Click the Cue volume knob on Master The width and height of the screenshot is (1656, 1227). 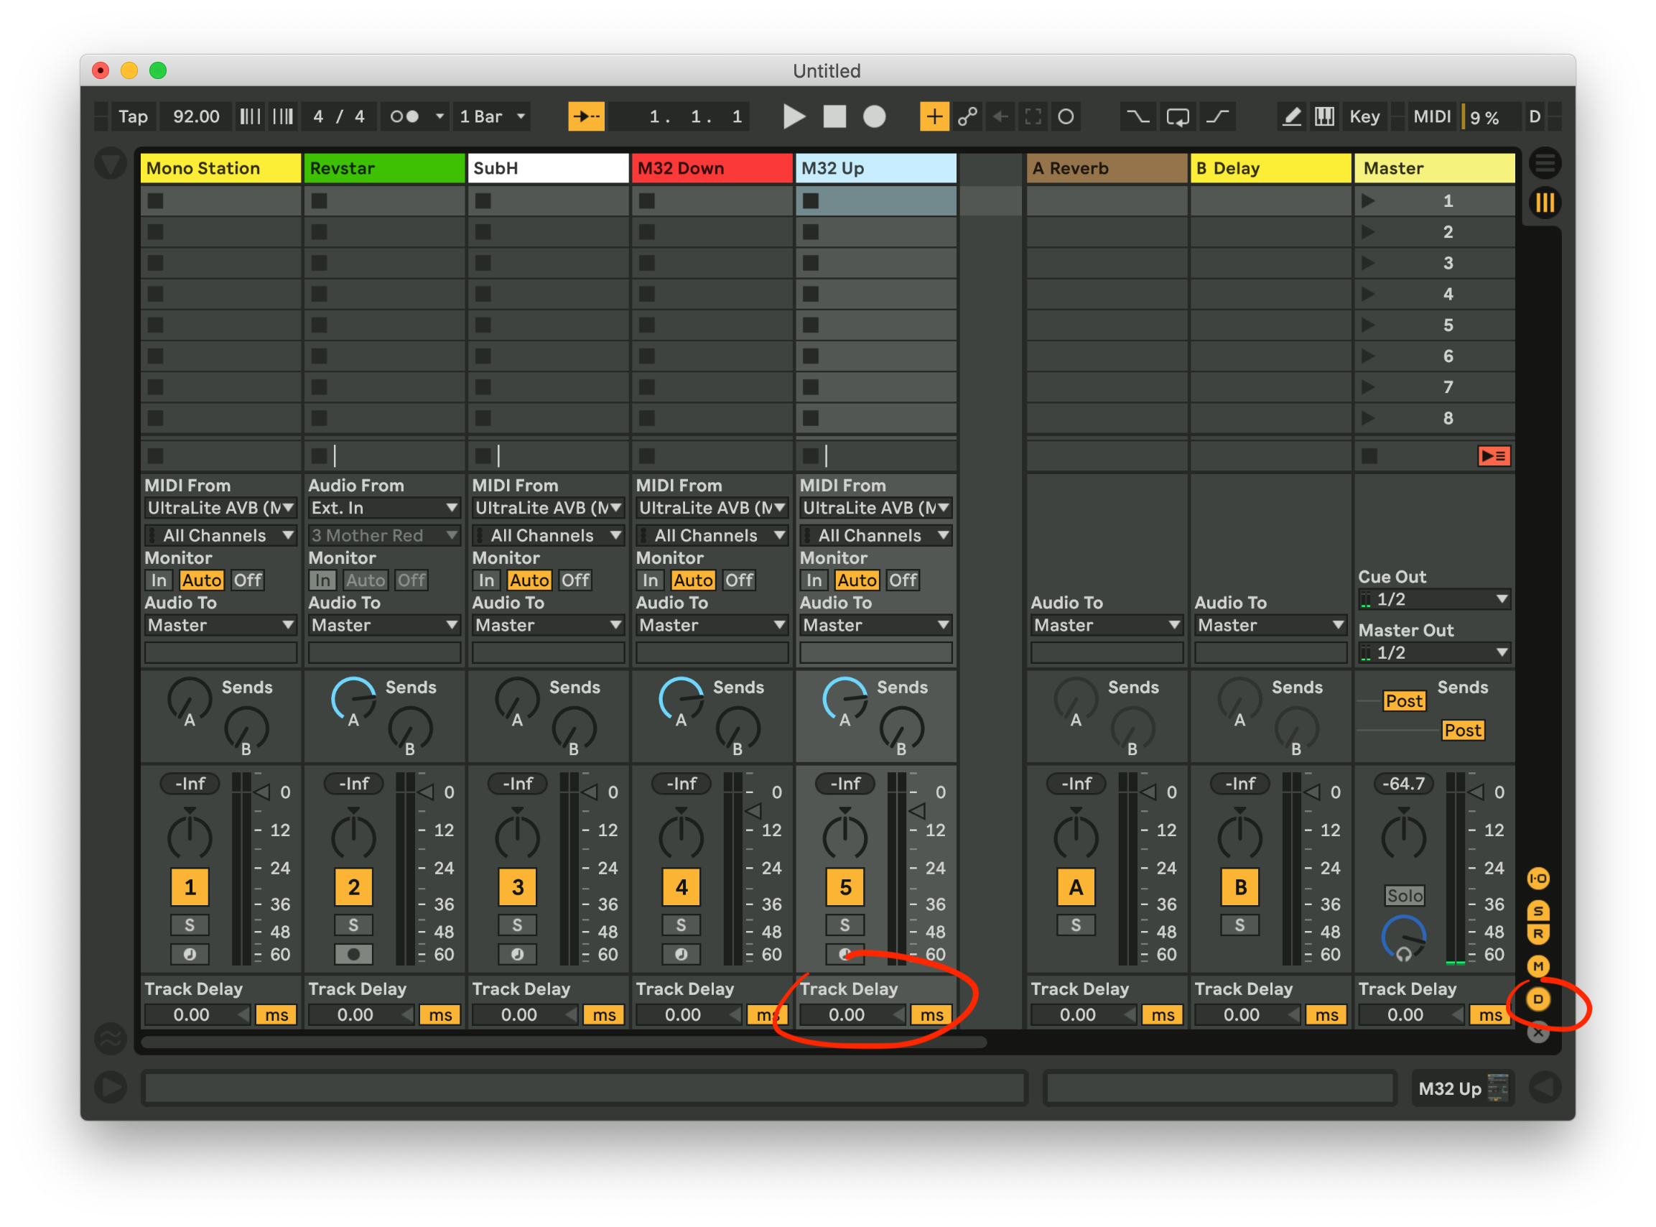pyautogui.click(x=1403, y=937)
